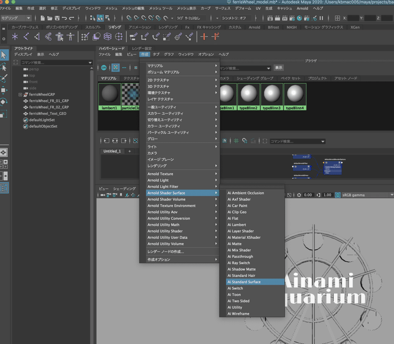The image size is (394, 344).
Task: Click the typeBlinn2 material swatch
Action: coord(249,97)
